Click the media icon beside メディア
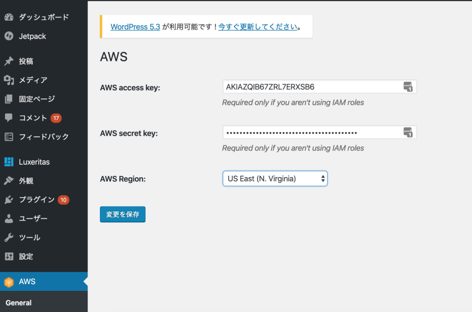This screenshot has height=312, width=472. click(9, 80)
